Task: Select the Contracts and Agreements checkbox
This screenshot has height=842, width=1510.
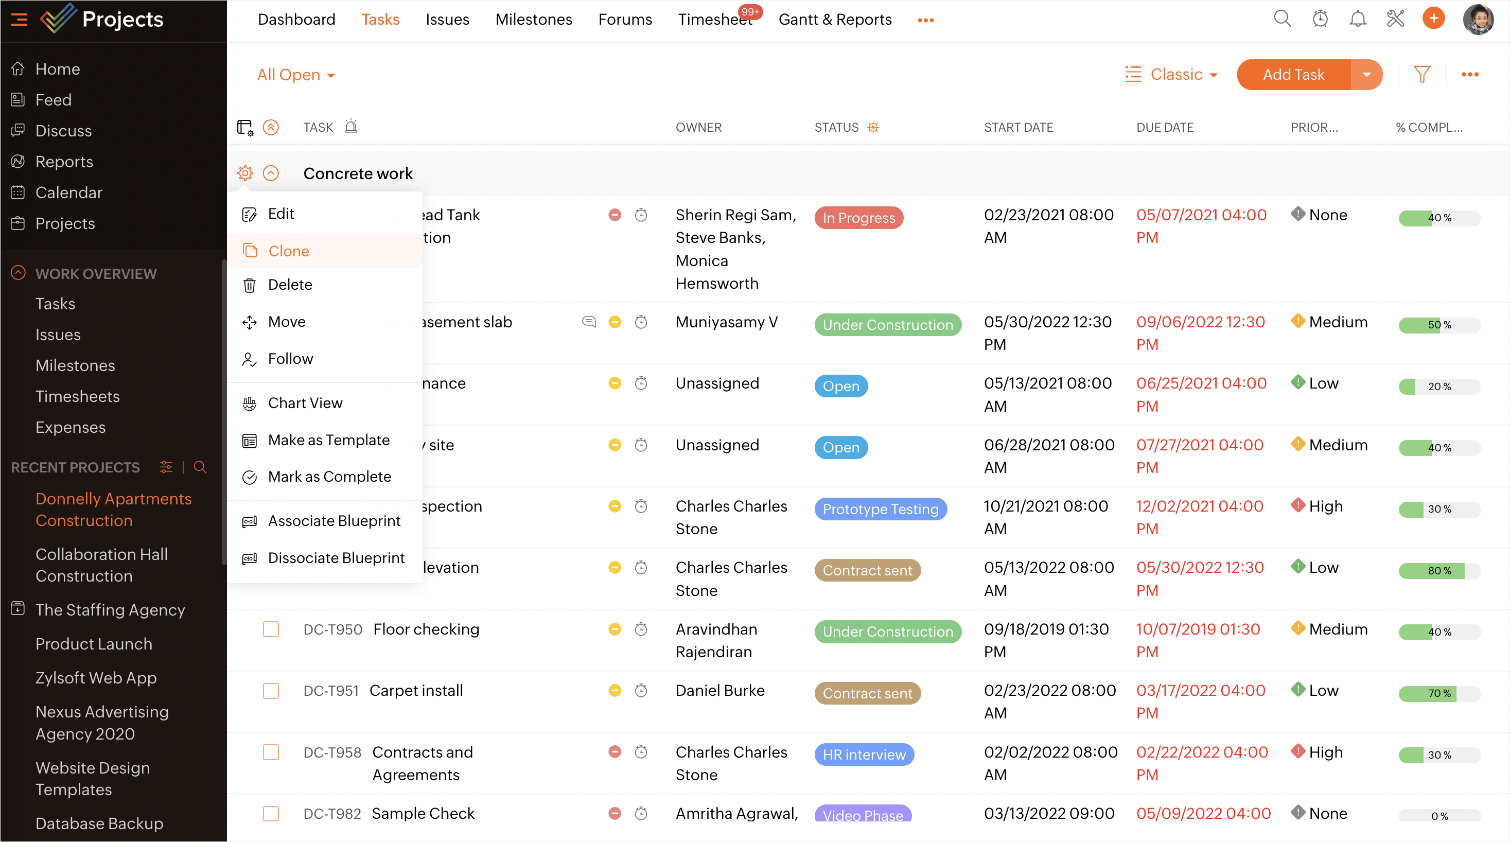Action: click(x=271, y=752)
